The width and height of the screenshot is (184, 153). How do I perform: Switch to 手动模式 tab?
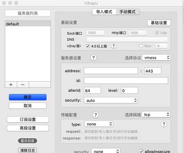click(x=128, y=12)
